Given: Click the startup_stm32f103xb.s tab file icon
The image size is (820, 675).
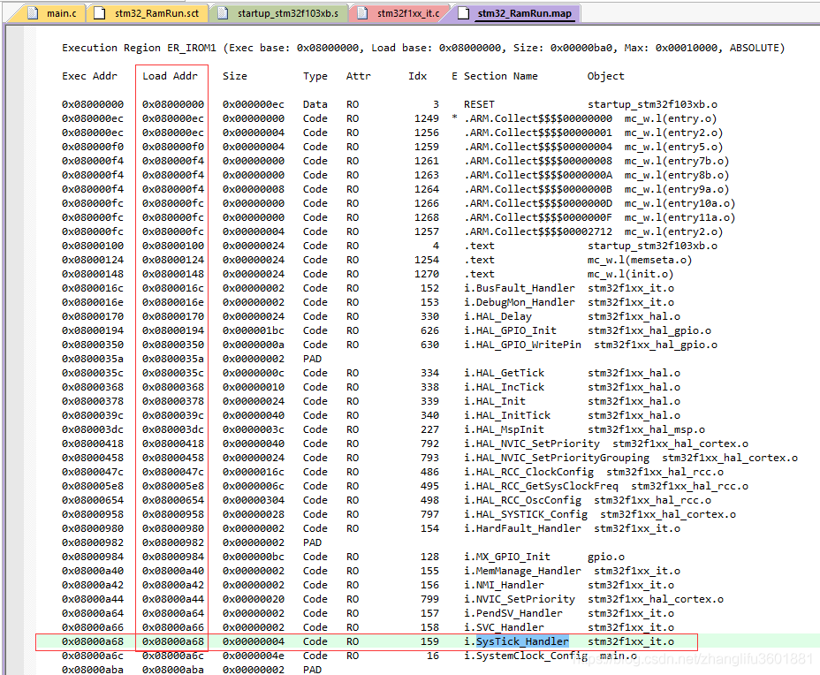Looking at the screenshot, I should [x=223, y=13].
